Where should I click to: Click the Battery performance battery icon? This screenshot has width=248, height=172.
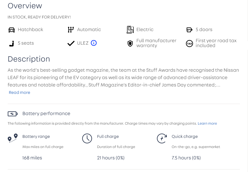click(13, 114)
